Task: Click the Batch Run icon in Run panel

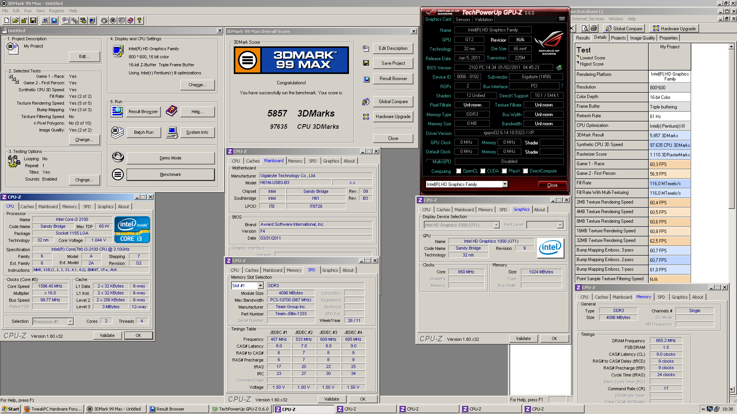Action: (117, 132)
